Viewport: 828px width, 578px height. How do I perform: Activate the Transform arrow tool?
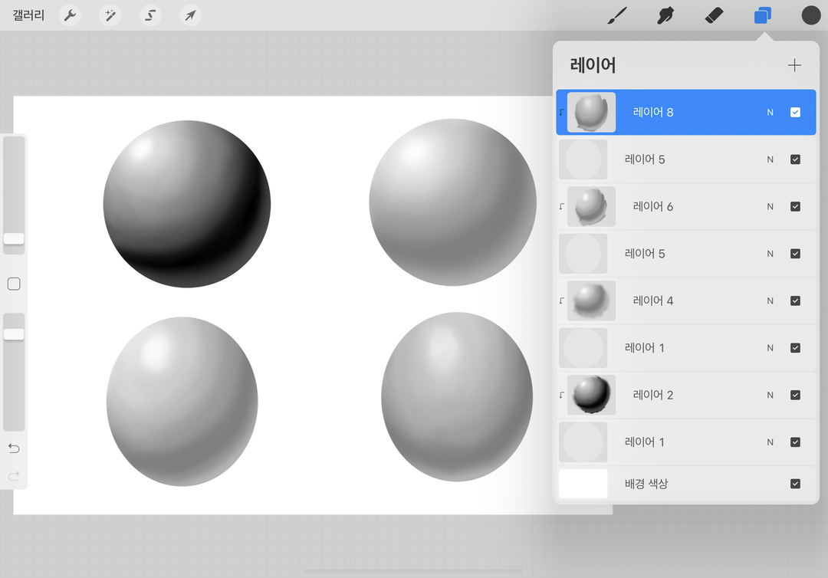coord(191,15)
